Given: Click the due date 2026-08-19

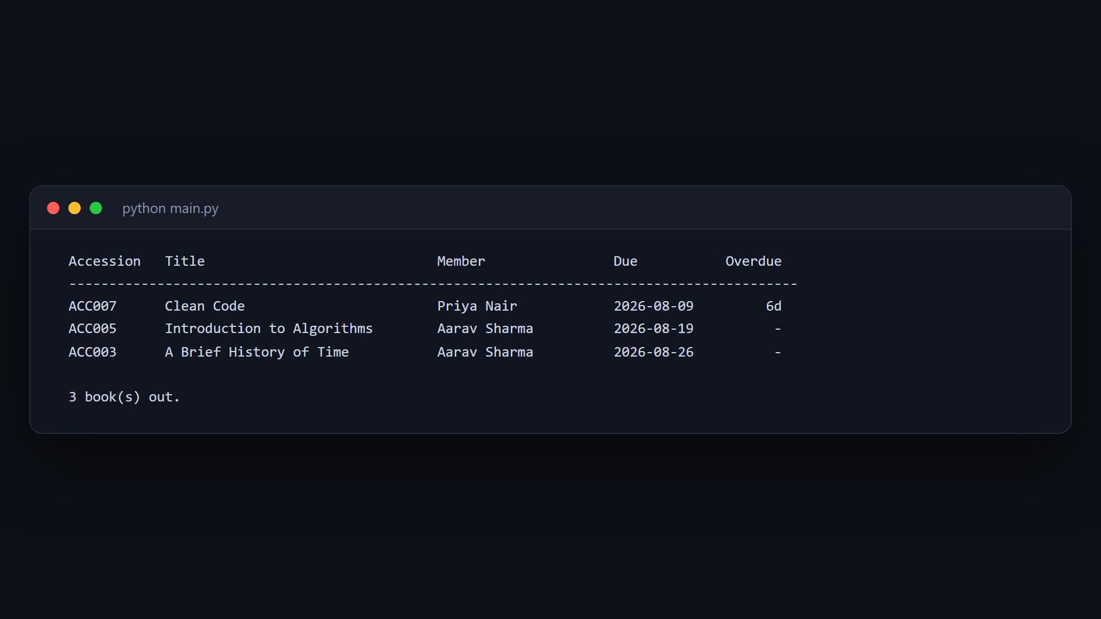Looking at the screenshot, I should click(x=654, y=329).
